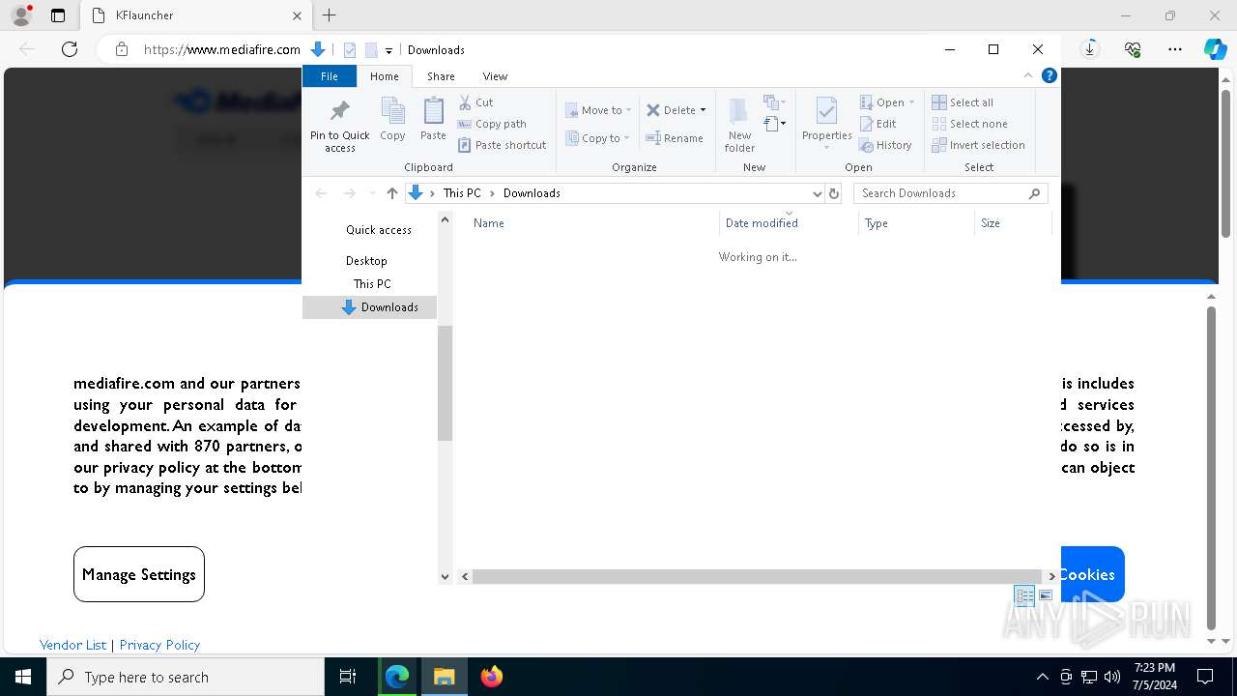Click Invert selection in the ribbon
The width and height of the screenshot is (1237, 696).
(x=978, y=145)
